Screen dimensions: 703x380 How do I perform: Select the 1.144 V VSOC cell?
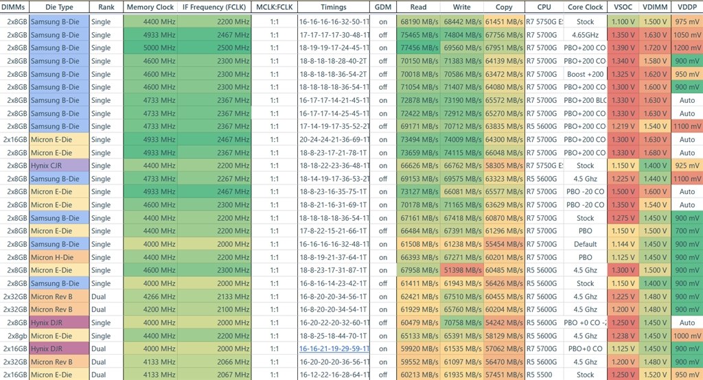pyautogui.click(x=623, y=244)
